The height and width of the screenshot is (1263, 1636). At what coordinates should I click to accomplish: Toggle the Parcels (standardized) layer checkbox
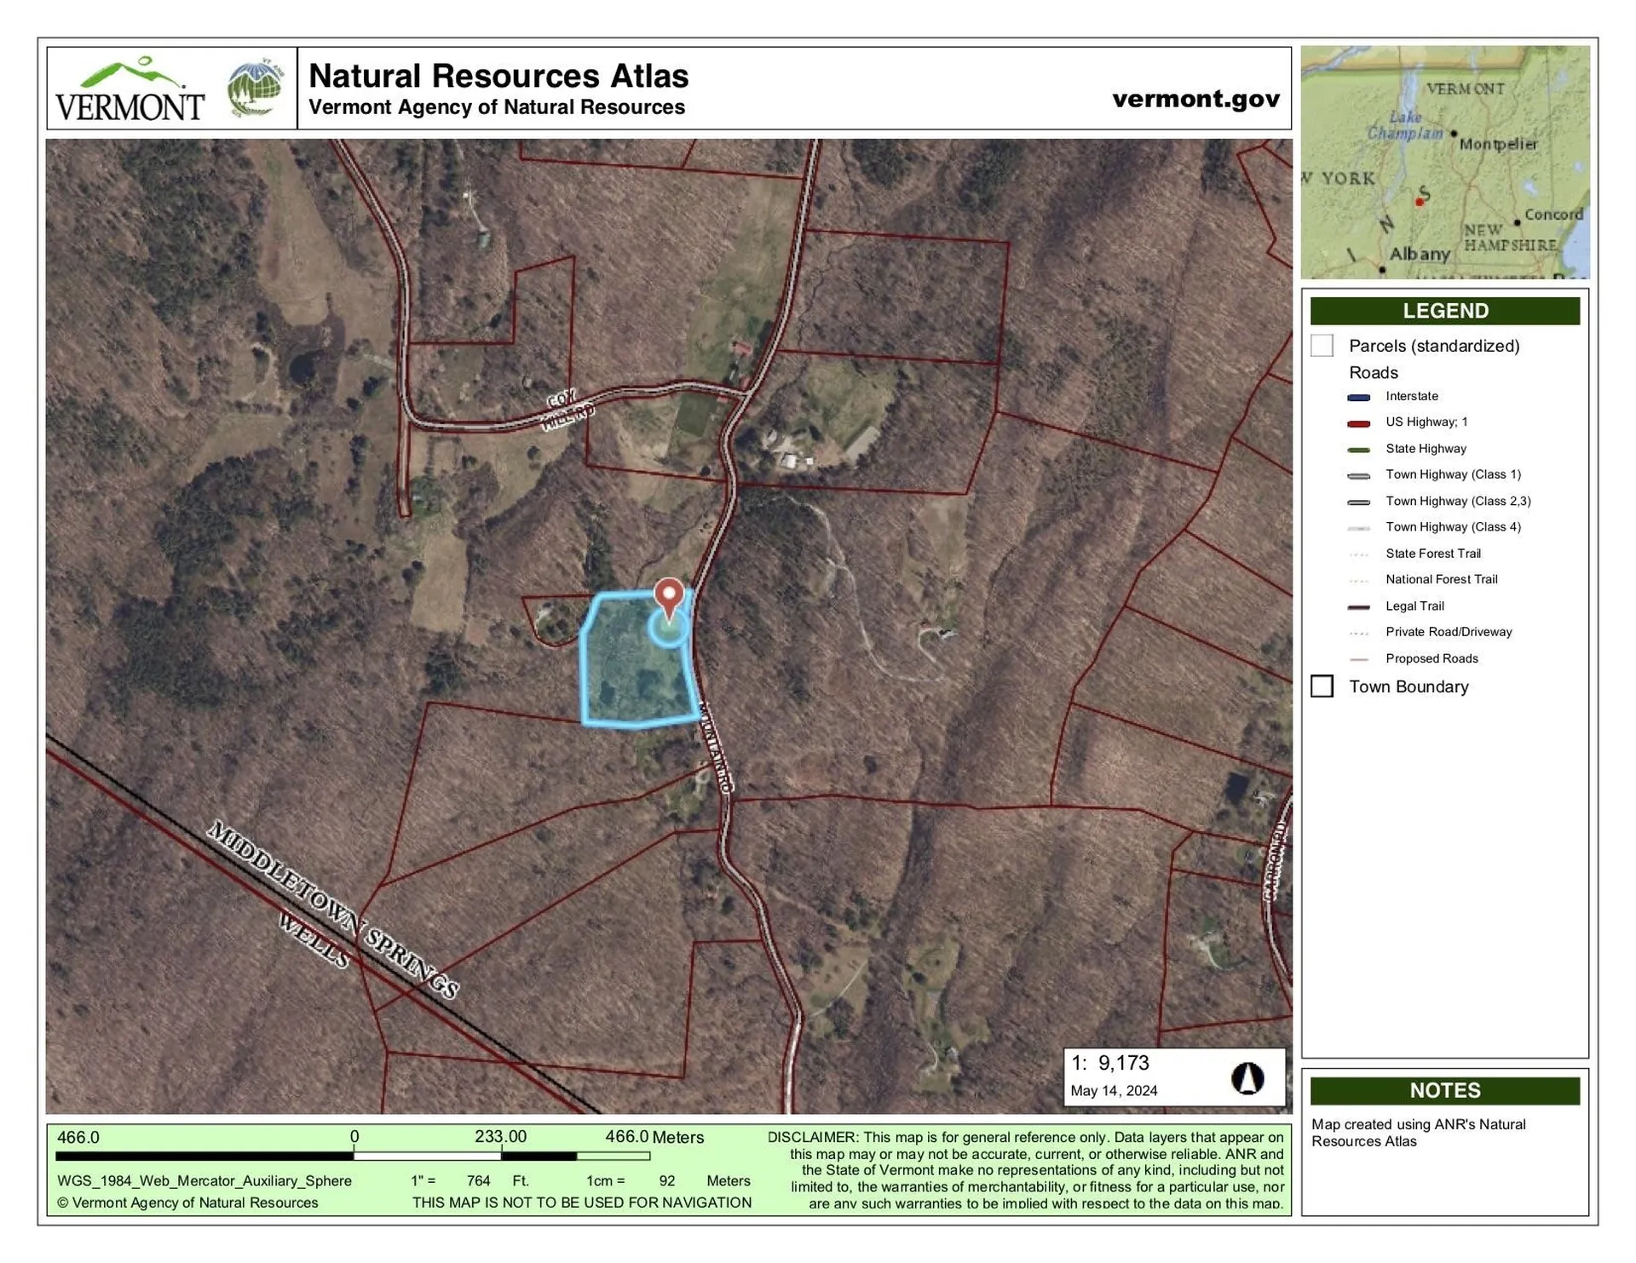point(1322,346)
